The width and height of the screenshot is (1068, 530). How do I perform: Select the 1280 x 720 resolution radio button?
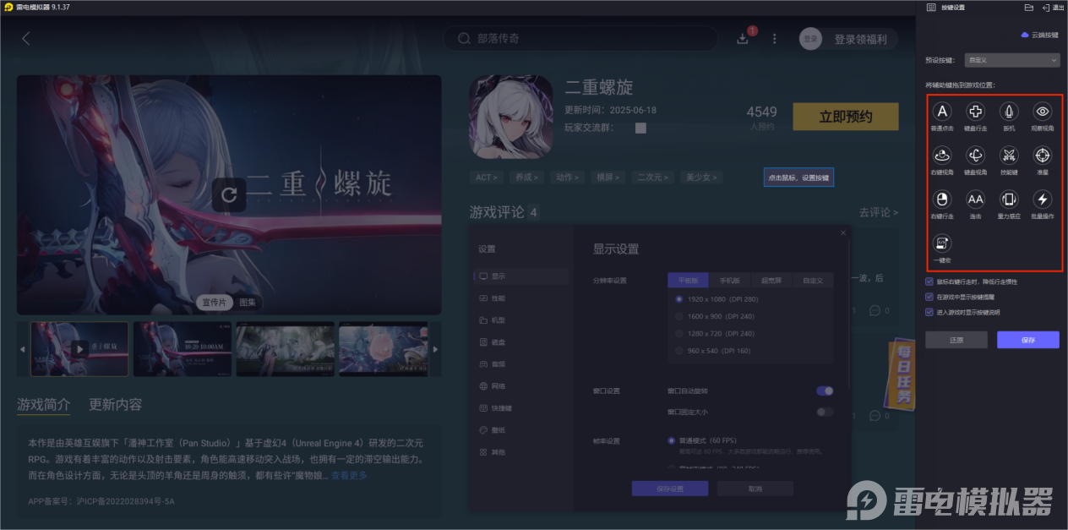pos(678,333)
